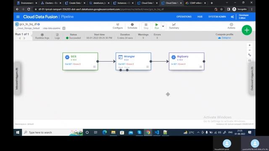Screen dimensions: 269x151
Task: Bookmark this page star icon
Action: click(x=222, y=9)
